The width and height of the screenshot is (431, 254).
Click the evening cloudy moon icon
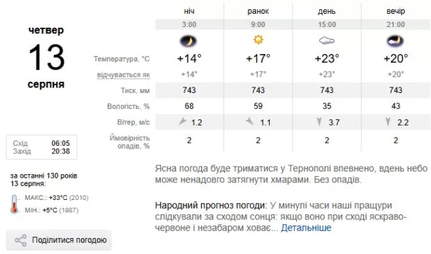(396, 41)
